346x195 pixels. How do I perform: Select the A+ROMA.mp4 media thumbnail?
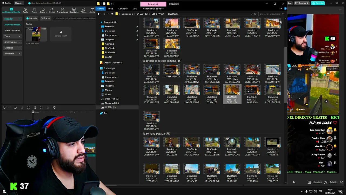[x=36, y=34]
